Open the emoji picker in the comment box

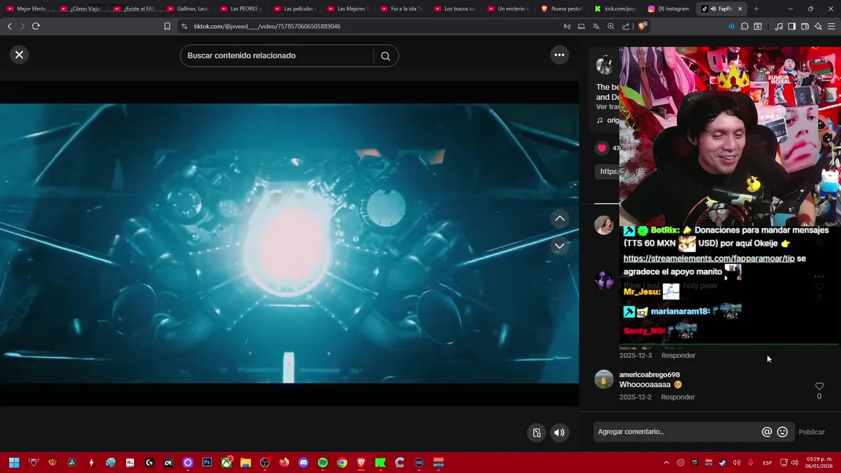(783, 432)
